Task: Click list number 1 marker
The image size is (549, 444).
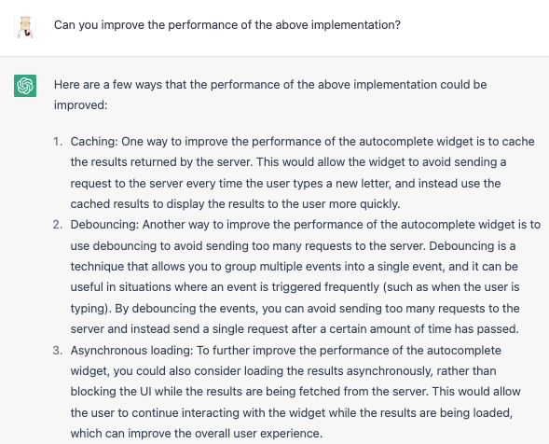Action: point(58,142)
